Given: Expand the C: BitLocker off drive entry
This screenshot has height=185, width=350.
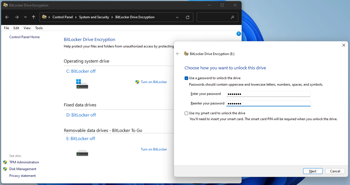Looking at the screenshot, I should 81,71.
